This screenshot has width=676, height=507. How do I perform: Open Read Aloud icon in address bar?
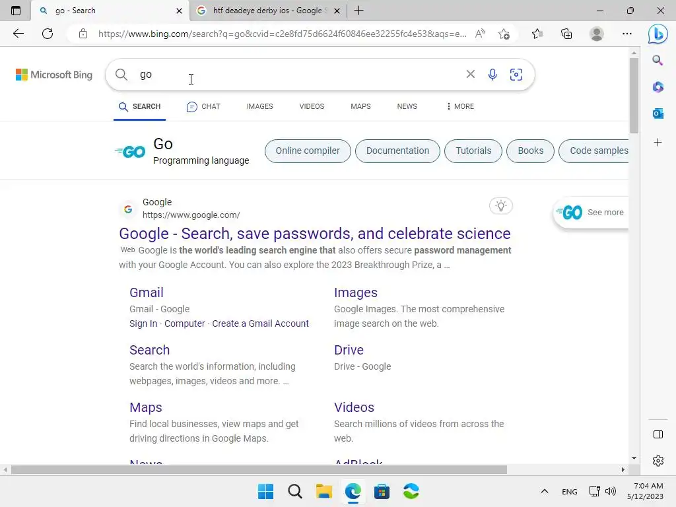click(x=480, y=34)
